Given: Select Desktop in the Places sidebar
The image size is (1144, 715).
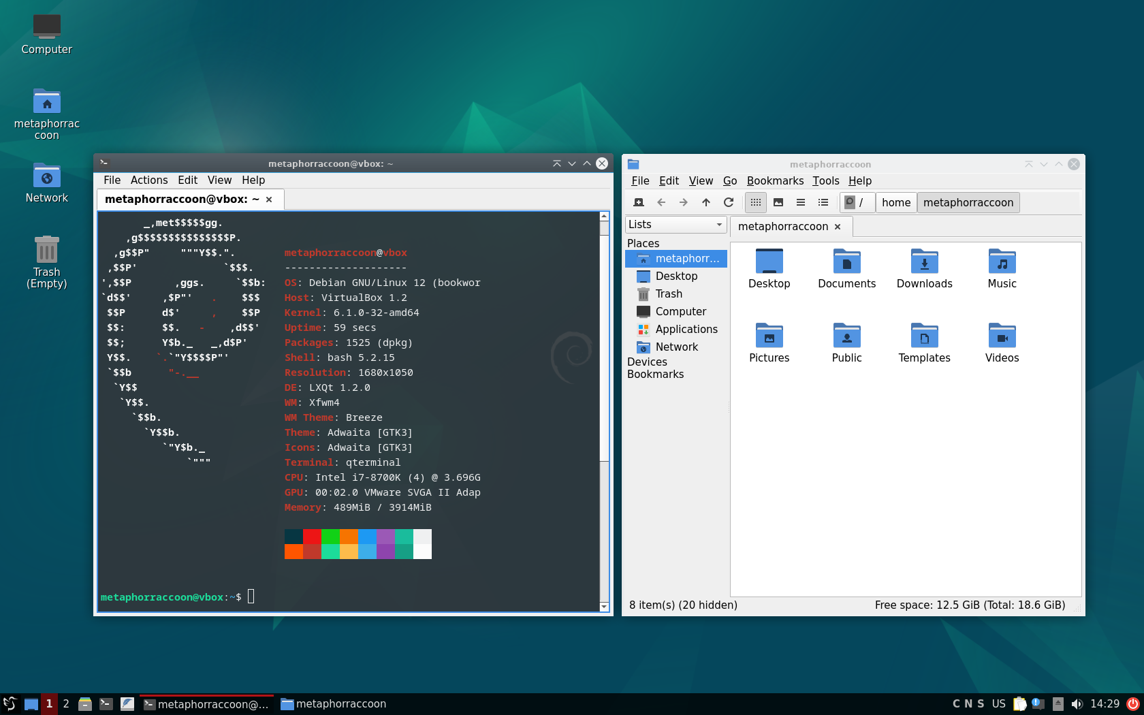Looking at the screenshot, I should tap(676, 276).
